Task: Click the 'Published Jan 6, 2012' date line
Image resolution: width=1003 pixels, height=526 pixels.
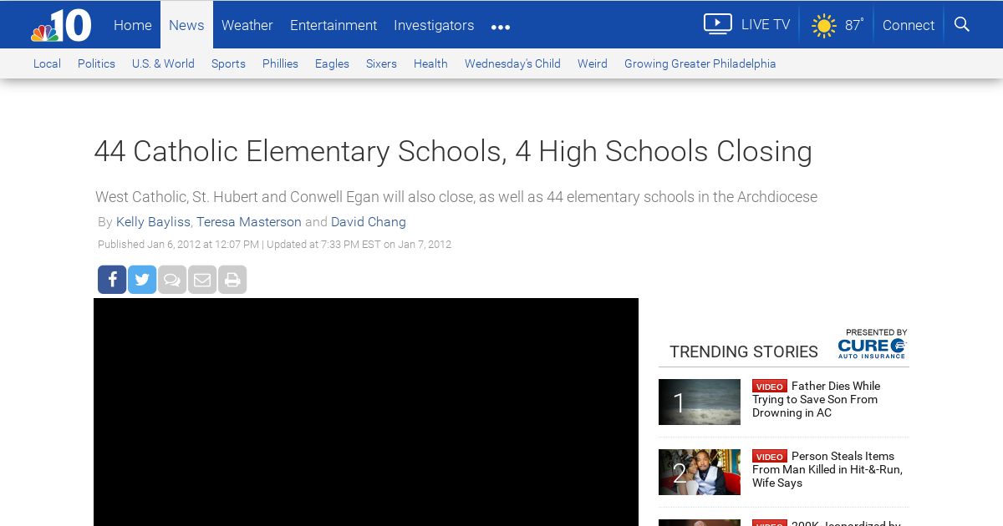Action: [x=274, y=245]
